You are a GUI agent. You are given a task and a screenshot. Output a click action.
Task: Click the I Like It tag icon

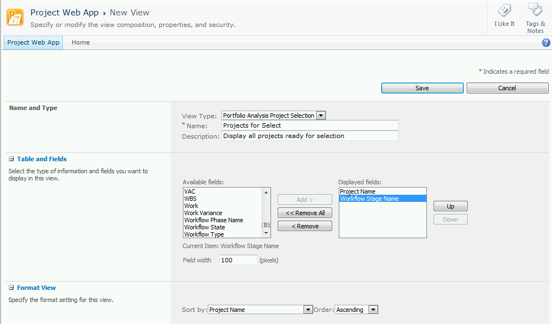(x=504, y=10)
